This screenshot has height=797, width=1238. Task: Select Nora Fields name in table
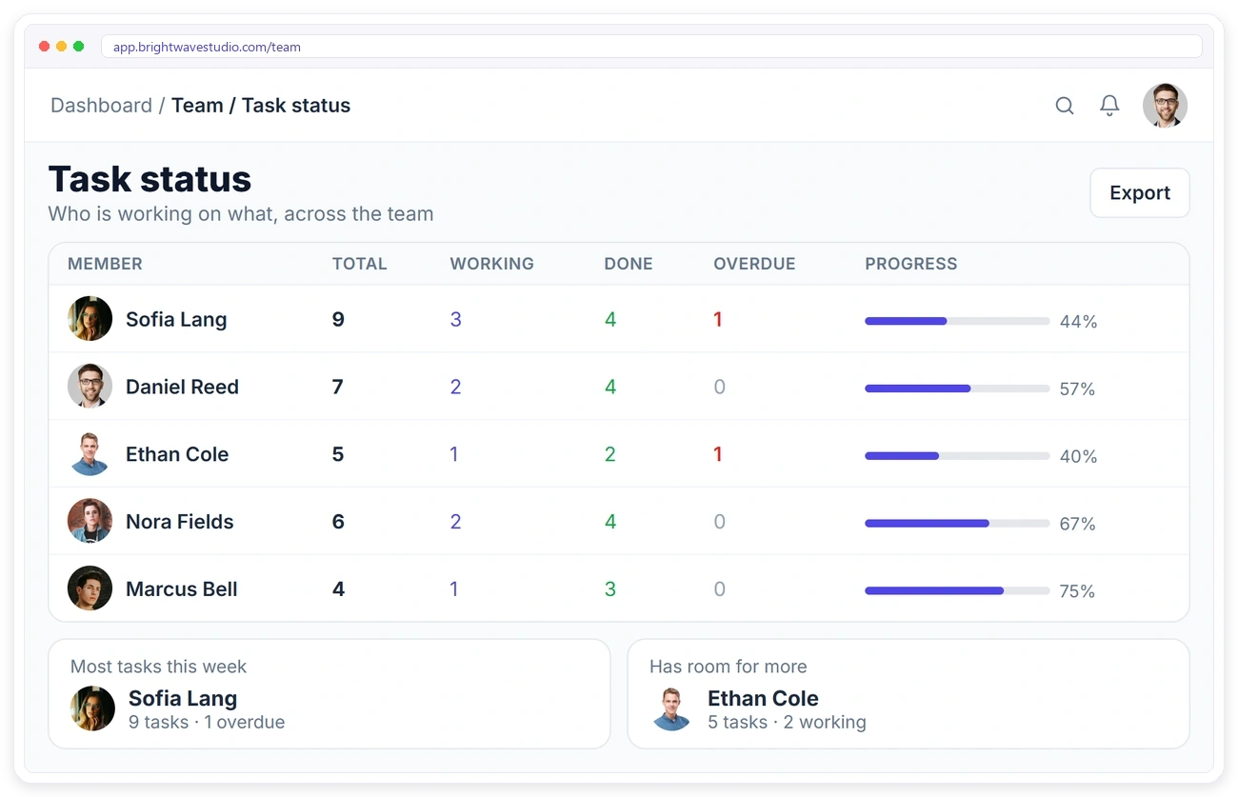(180, 522)
